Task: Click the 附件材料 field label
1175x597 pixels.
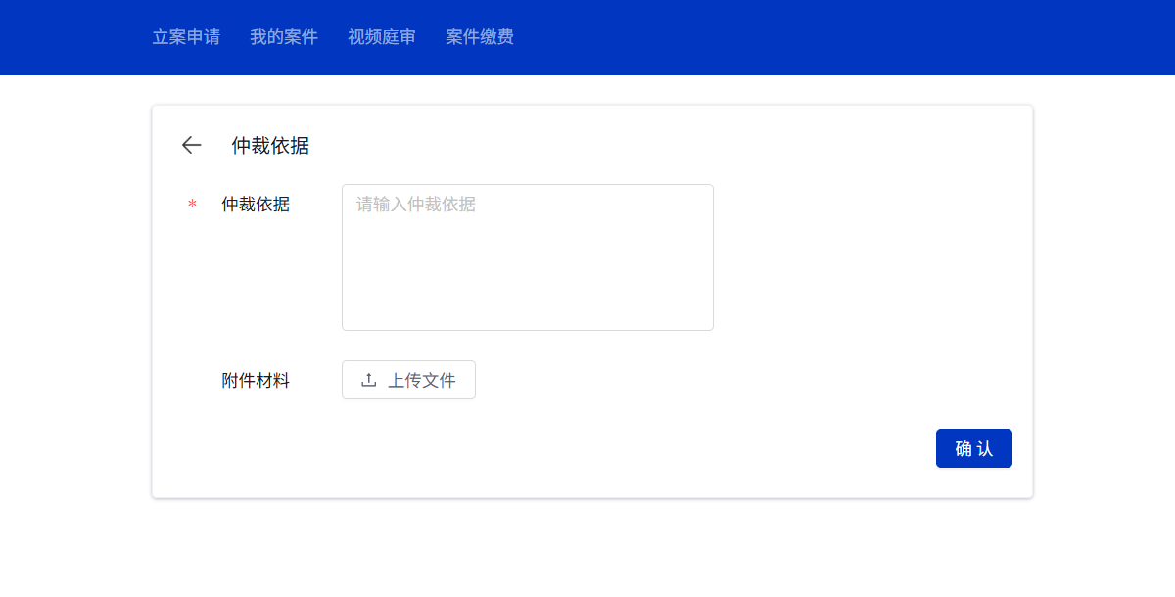Action: (256, 381)
